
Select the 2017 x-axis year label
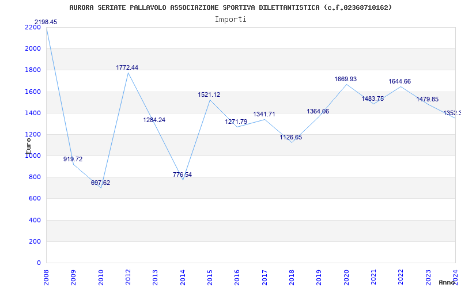[x=264, y=277]
